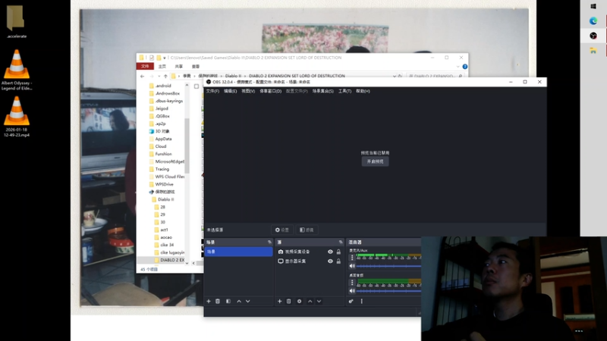The height and width of the screenshot is (341, 607).
Task: Add a new scene with plus icon
Action: [x=209, y=301]
